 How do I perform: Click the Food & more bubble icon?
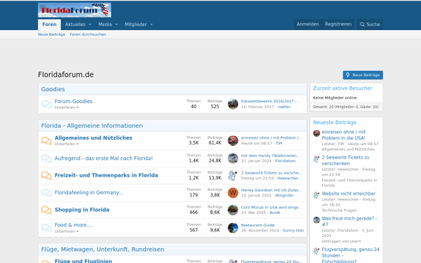pyautogui.click(x=46, y=228)
